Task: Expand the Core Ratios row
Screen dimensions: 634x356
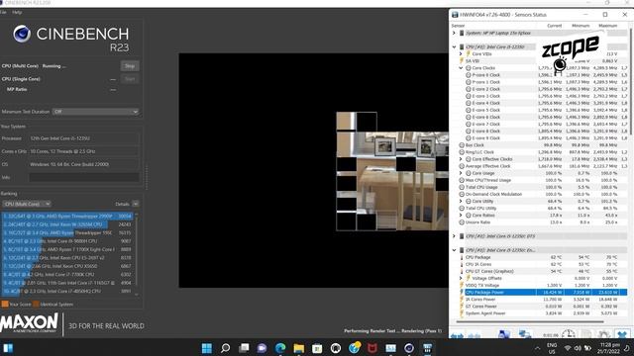Action: 461,216
